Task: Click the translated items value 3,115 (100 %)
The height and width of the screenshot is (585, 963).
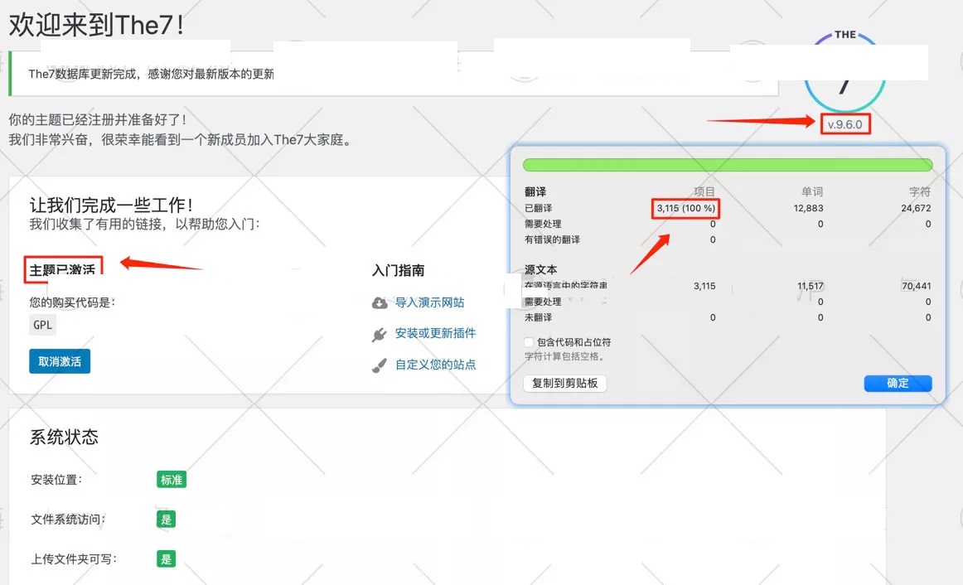Action: (685, 209)
